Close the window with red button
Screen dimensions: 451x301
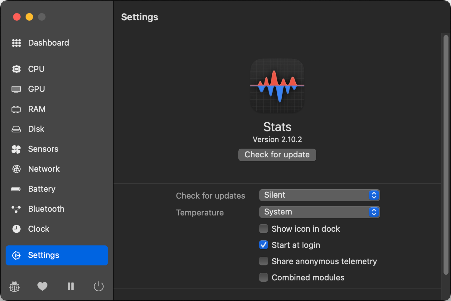(x=17, y=17)
